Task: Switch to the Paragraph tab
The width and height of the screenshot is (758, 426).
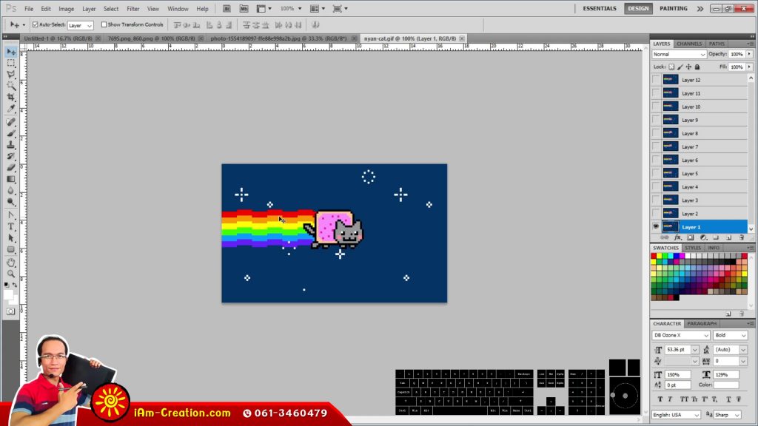Action: coord(702,324)
